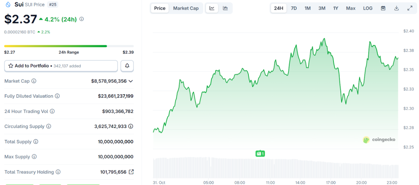Screen dimensions: 419x185
Task: Click the bell price alert icon
Action: 127,66
